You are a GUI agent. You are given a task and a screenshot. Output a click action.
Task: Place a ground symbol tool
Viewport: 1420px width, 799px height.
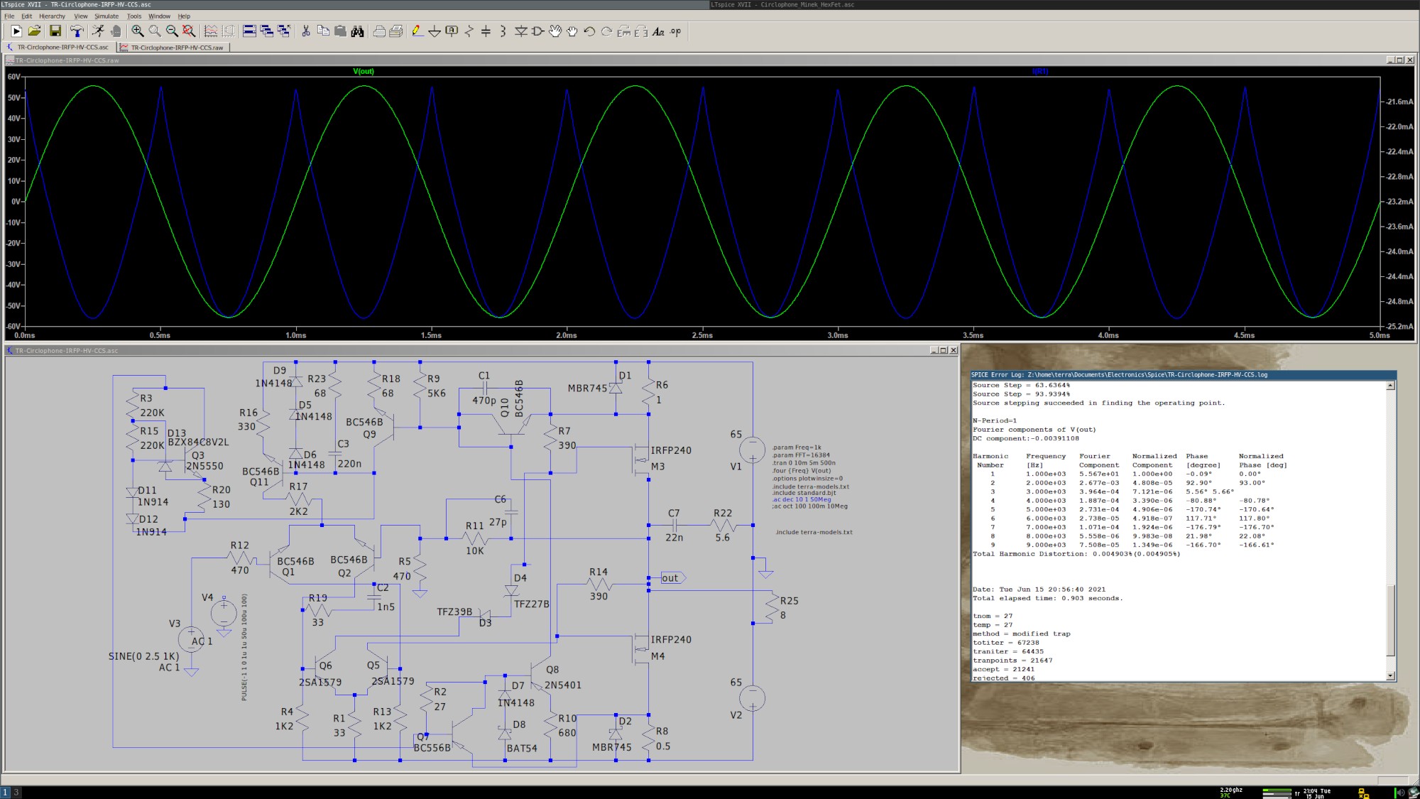[x=435, y=31]
